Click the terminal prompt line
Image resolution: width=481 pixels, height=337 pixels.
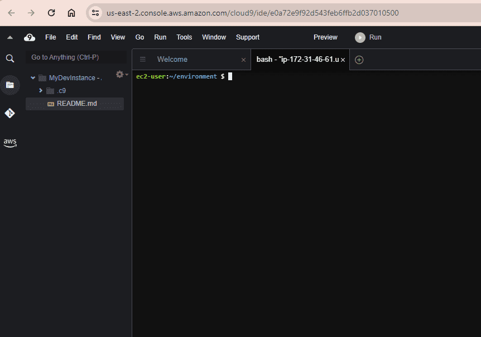pyautogui.click(x=184, y=76)
